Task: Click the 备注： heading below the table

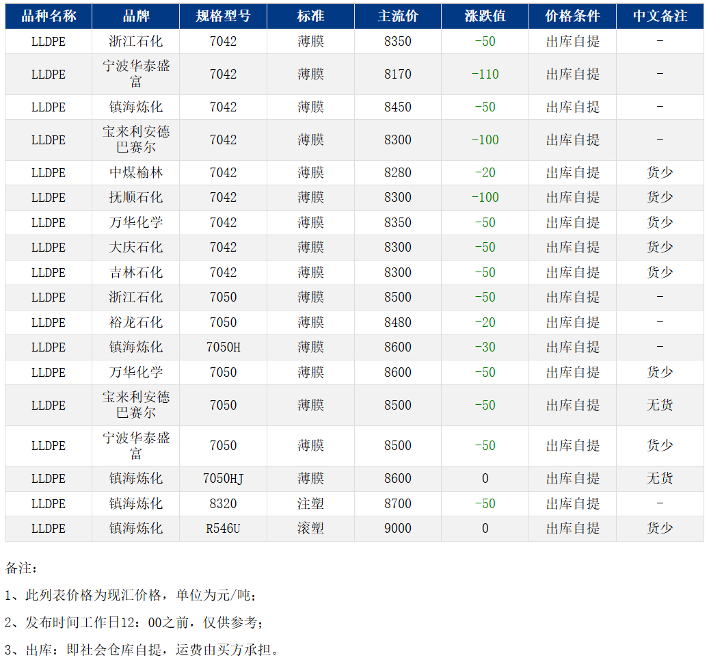Action: click(21, 568)
